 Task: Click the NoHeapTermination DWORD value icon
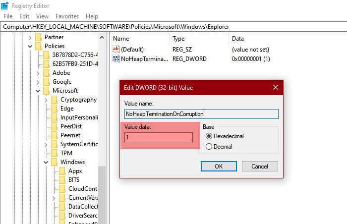[116, 58]
